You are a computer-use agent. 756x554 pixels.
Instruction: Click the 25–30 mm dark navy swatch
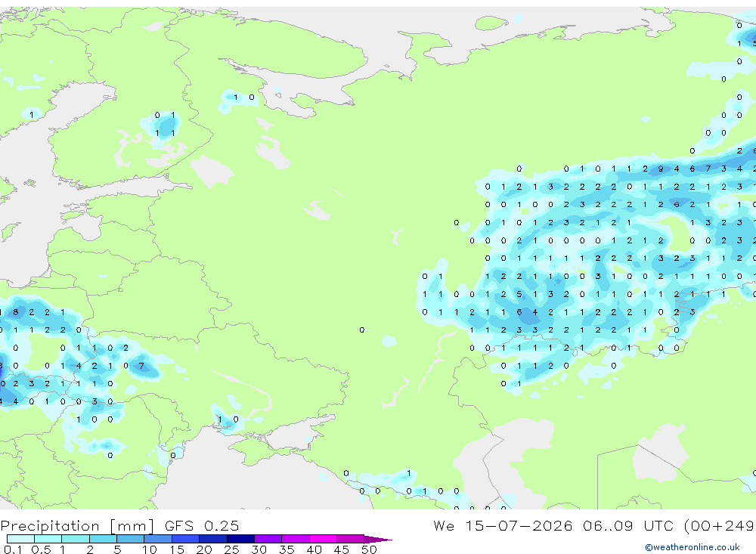240,539
